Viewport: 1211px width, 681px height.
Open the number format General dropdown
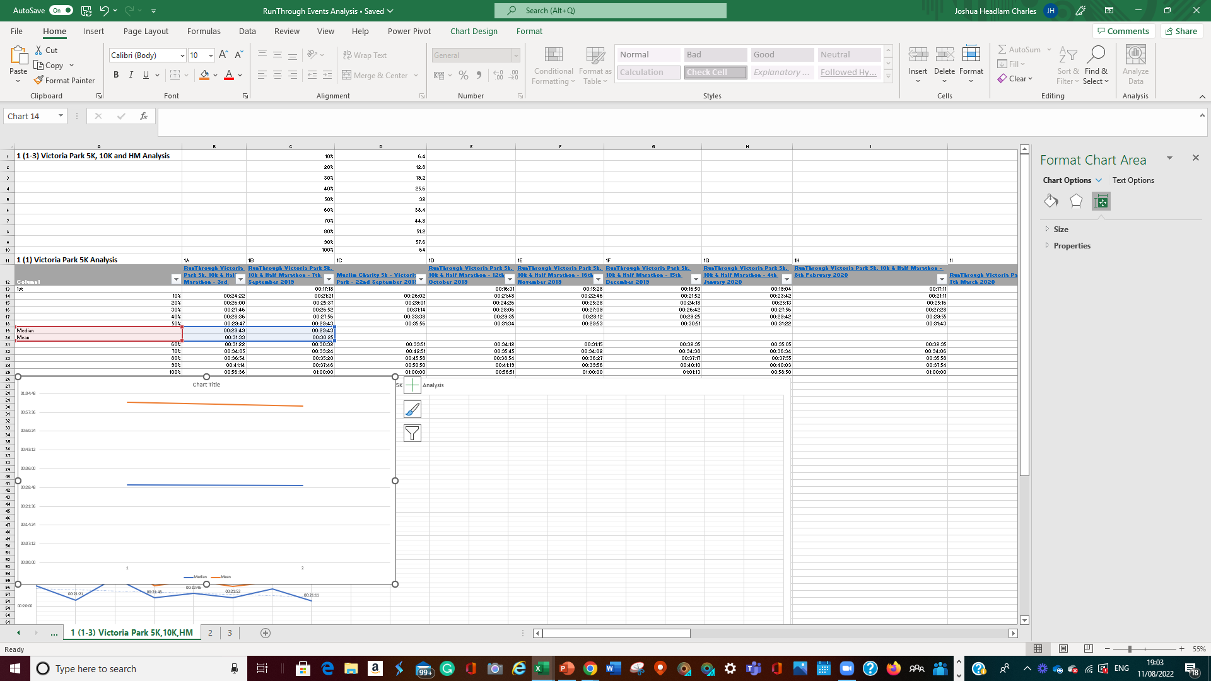tap(515, 55)
